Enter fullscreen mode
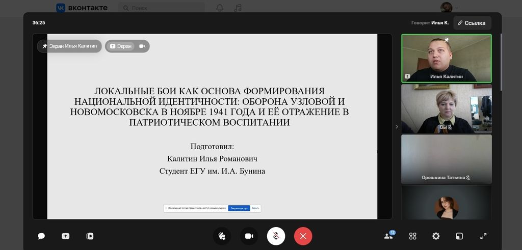The width and height of the screenshot is (522, 250). [x=483, y=236]
